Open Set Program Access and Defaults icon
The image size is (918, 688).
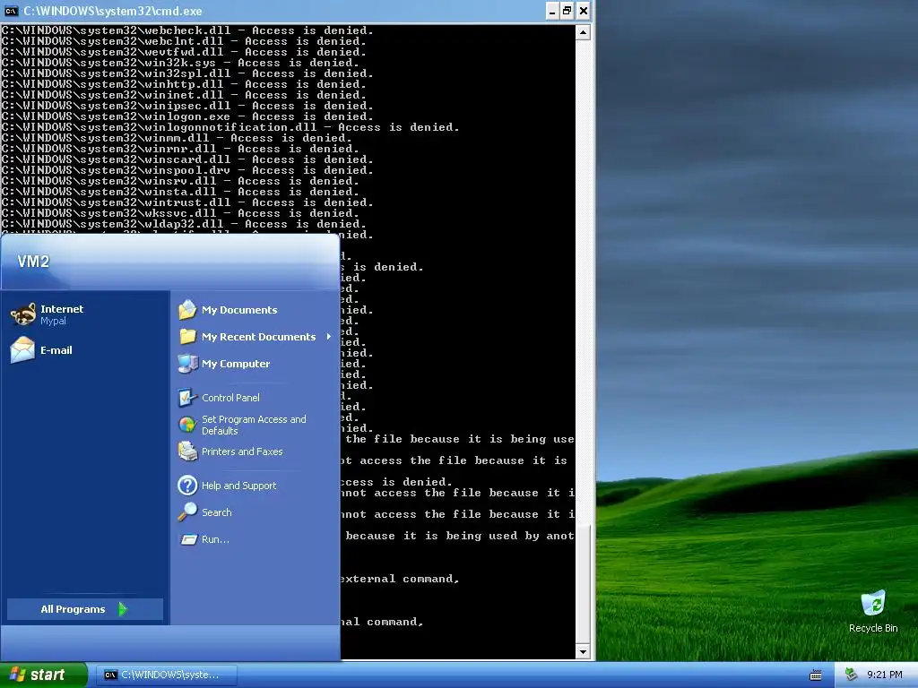click(187, 425)
